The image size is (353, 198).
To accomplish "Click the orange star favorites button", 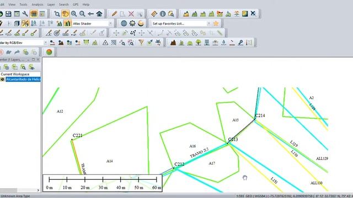I will pyautogui.click(x=216, y=23).
